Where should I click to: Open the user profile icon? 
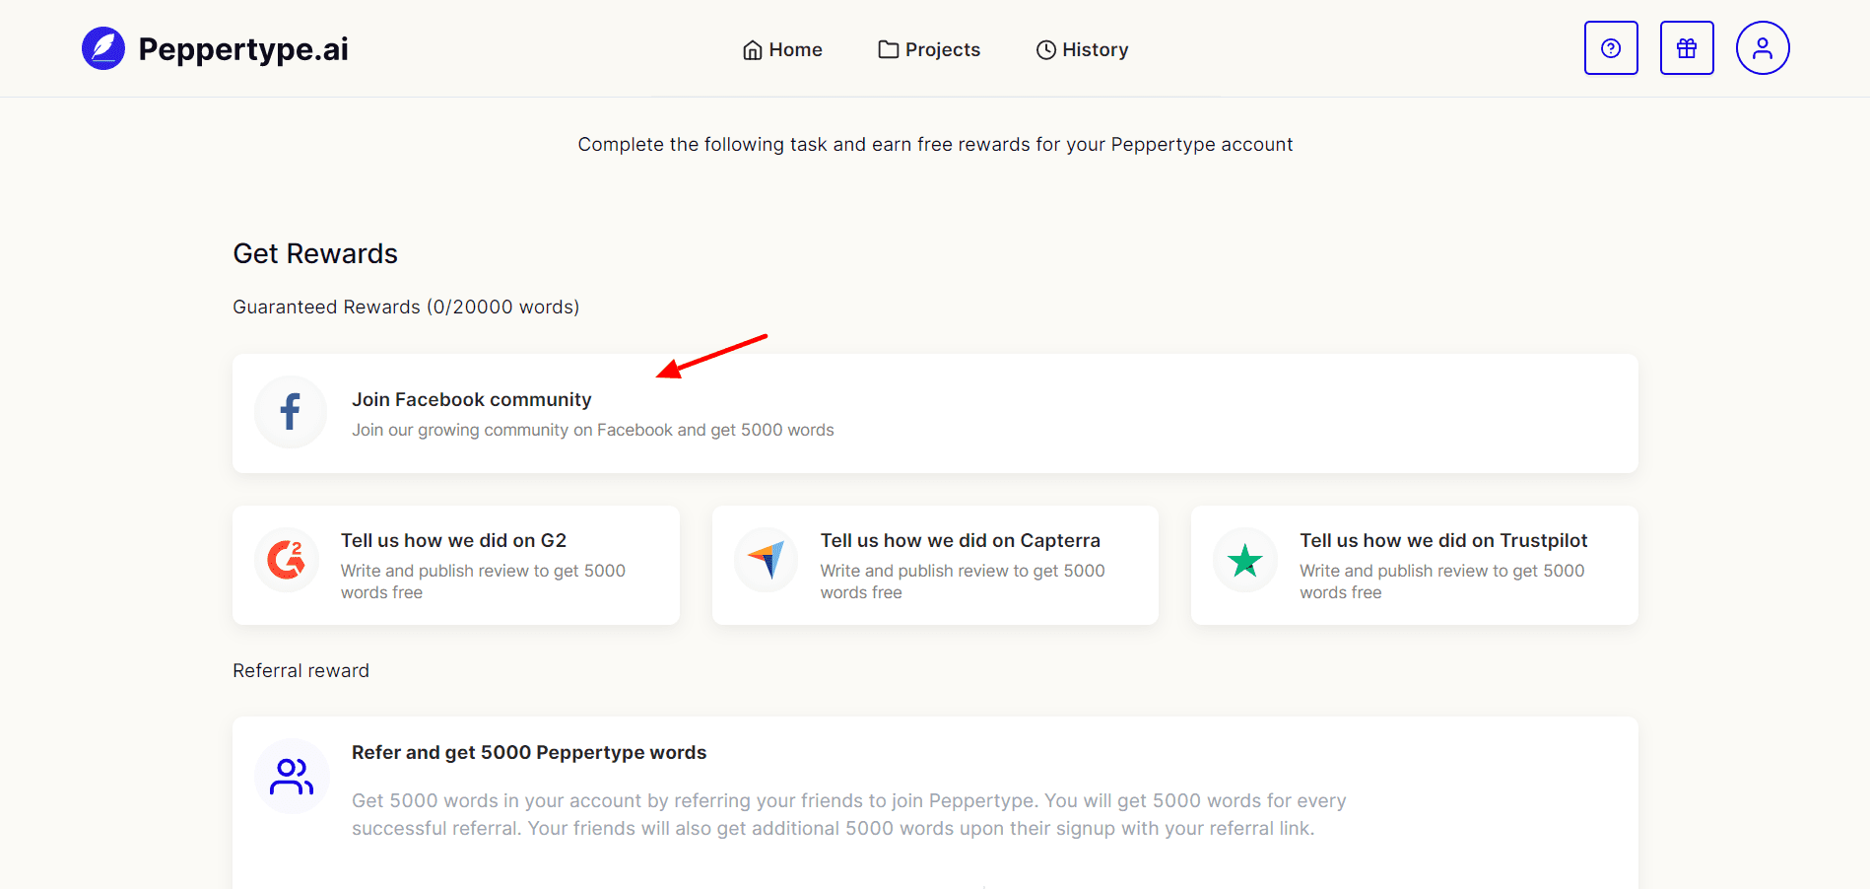(x=1763, y=48)
